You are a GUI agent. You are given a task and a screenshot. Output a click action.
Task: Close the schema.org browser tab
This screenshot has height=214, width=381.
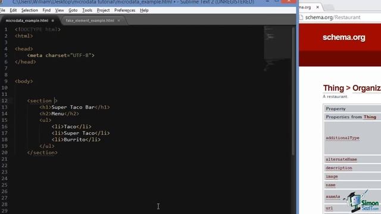317,7
